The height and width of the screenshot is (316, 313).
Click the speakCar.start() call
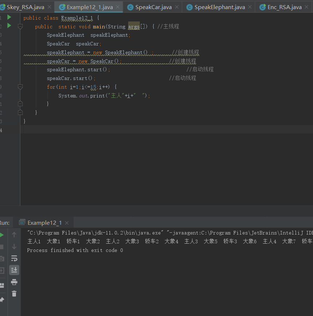71,78
